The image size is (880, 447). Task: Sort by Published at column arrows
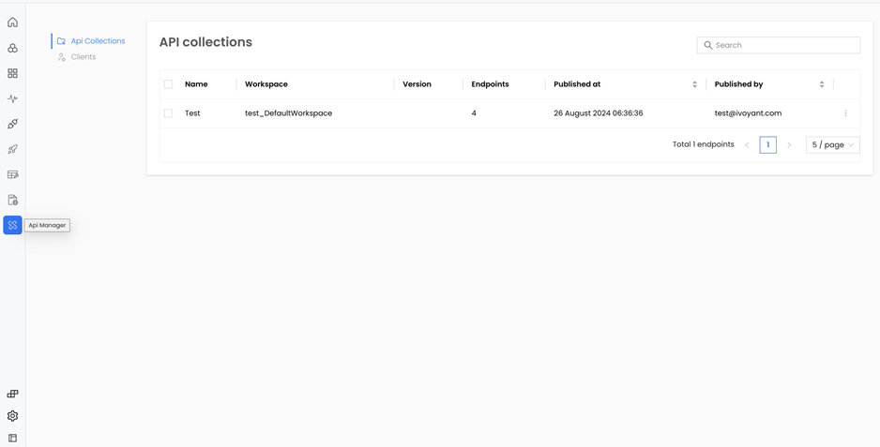(x=694, y=84)
